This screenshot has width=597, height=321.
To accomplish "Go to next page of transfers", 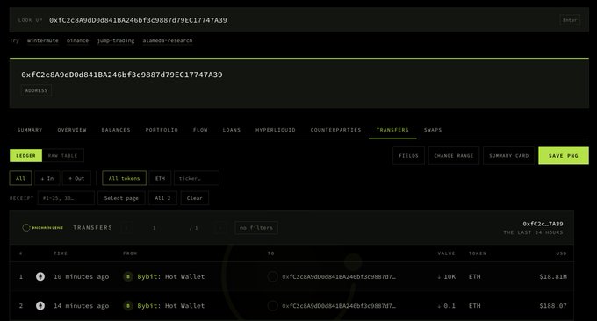I will pos(220,228).
